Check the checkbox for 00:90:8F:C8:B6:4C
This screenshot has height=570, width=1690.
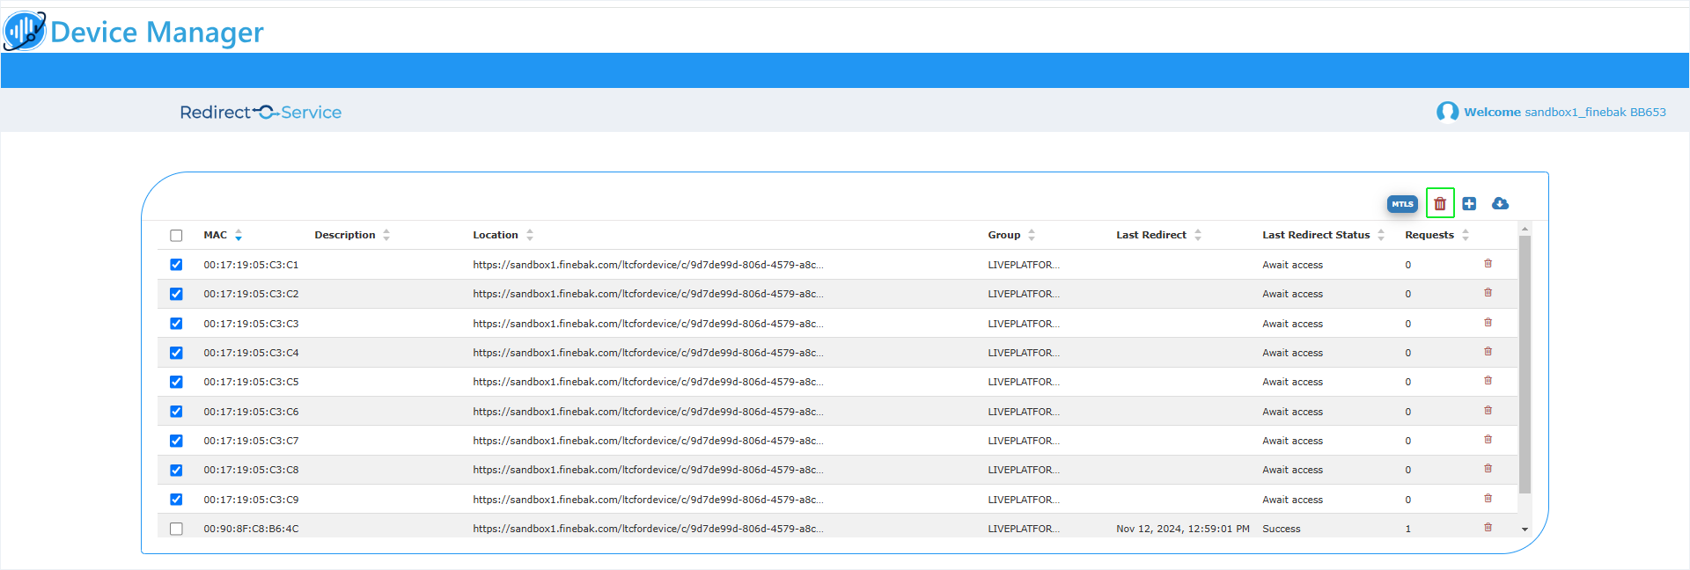176,529
